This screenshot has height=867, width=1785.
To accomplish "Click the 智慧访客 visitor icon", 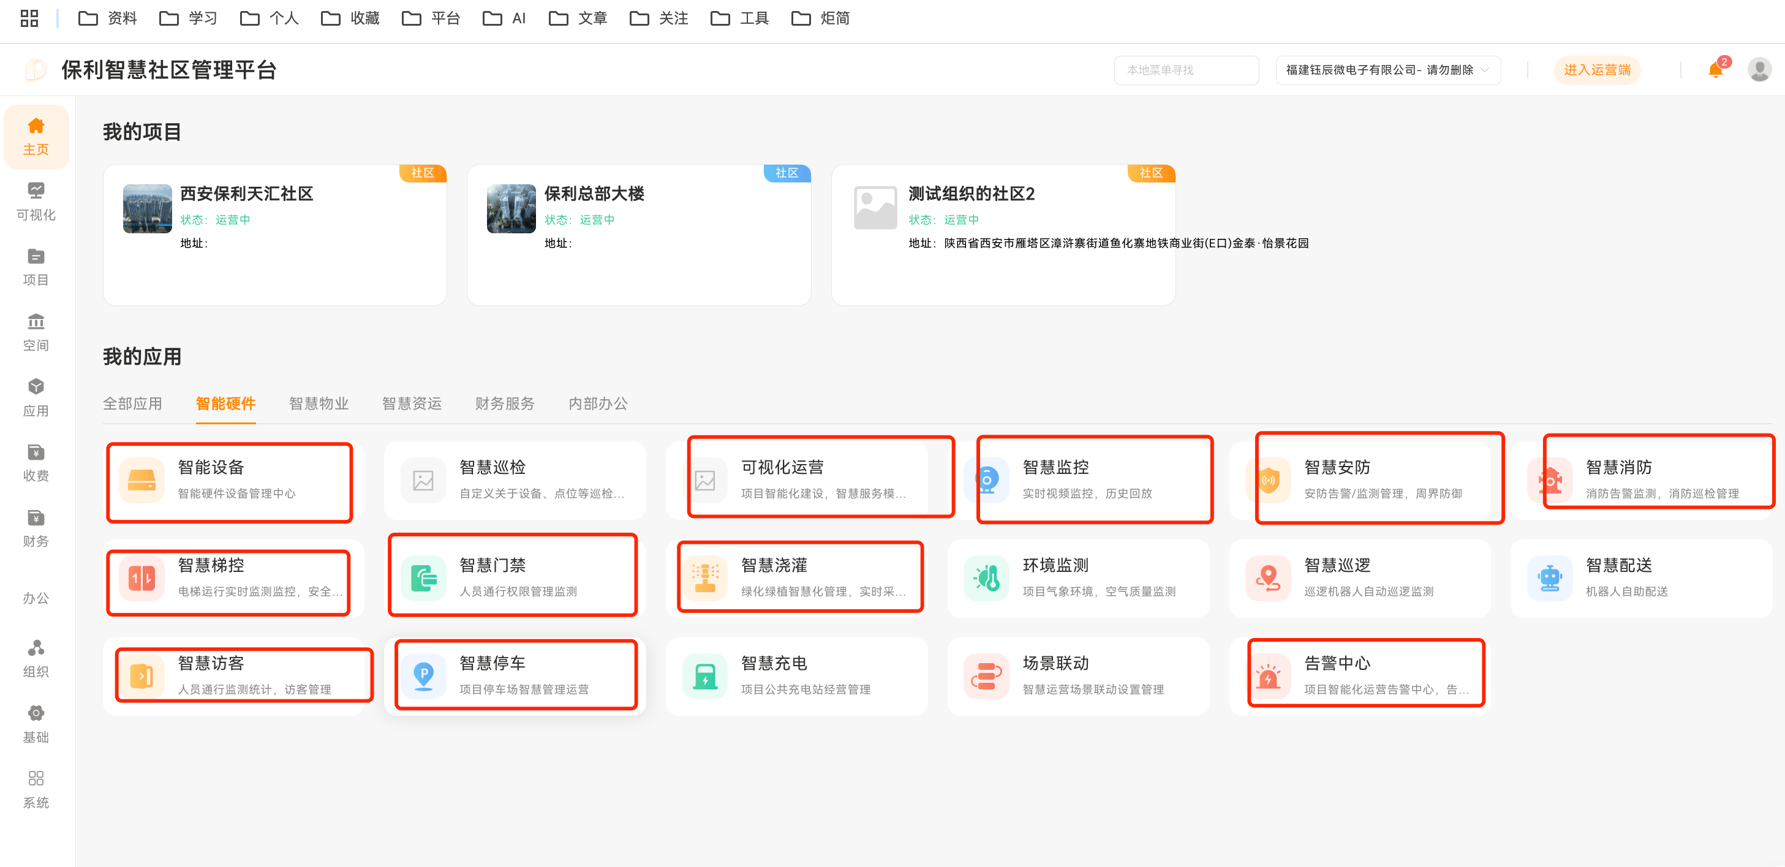I will pos(142,676).
